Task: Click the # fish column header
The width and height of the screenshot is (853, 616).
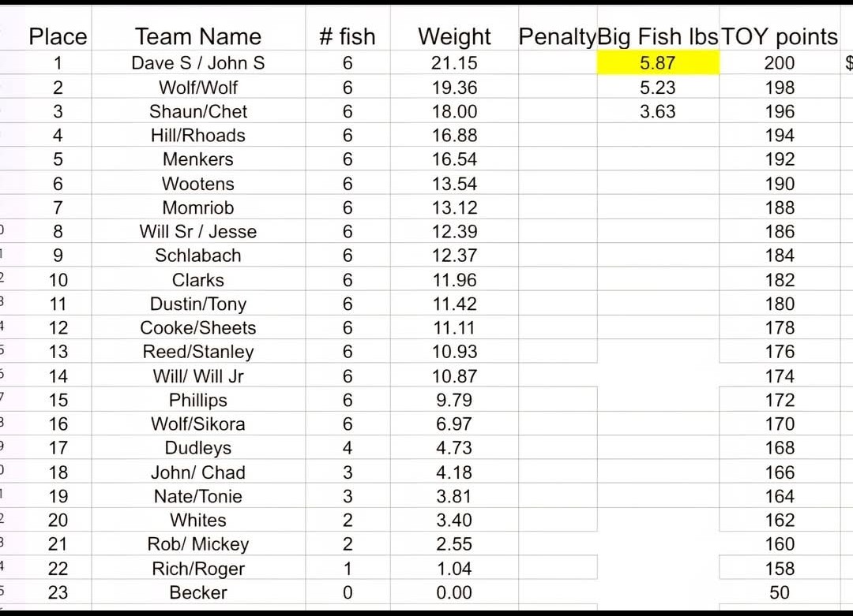Action: pos(348,36)
